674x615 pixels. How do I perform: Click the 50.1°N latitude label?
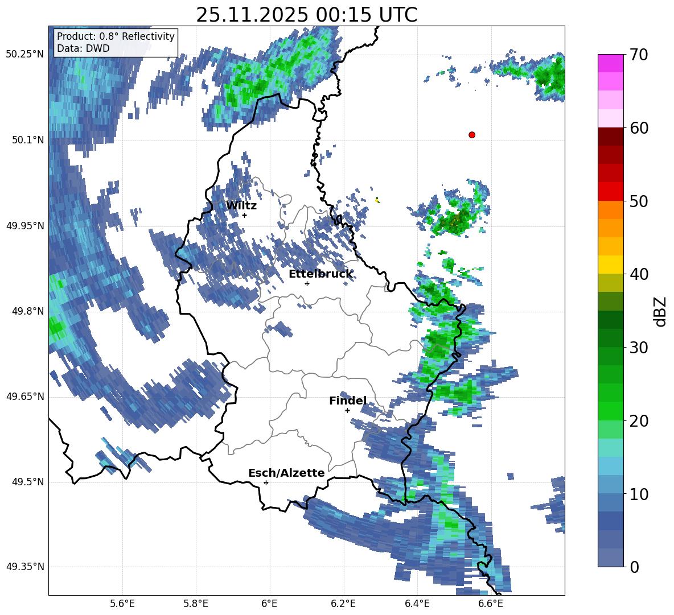click(x=27, y=140)
